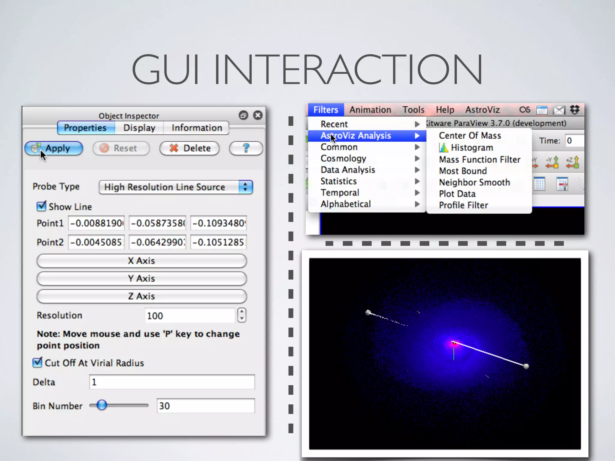This screenshot has height=461, width=615.
Task: Open the AstroViz menu
Action: pos(482,110)
